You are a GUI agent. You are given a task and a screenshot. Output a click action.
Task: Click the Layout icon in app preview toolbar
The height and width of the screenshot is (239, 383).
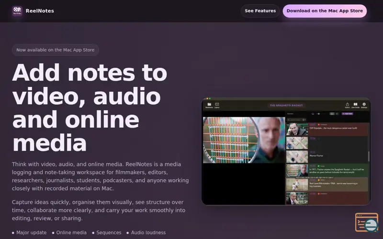pos(217,105)
